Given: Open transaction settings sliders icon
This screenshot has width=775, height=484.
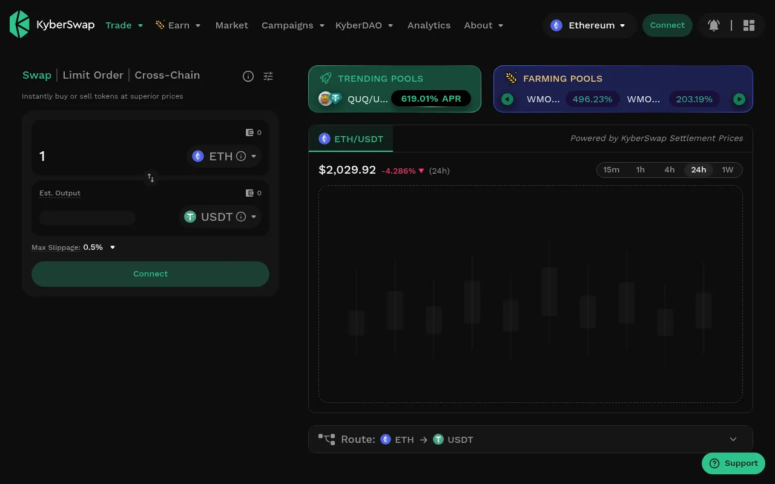Looking at the screenshot, I should coord(268,76).
